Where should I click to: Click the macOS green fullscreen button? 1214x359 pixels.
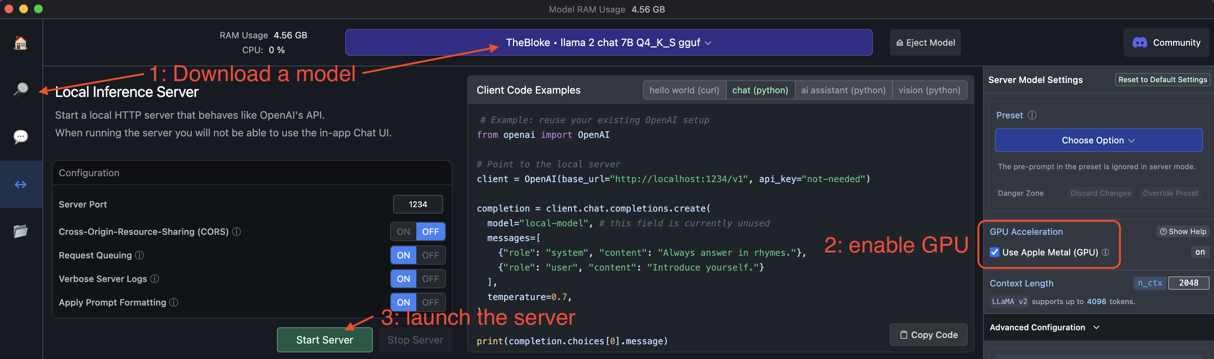(x=39, y=9)
